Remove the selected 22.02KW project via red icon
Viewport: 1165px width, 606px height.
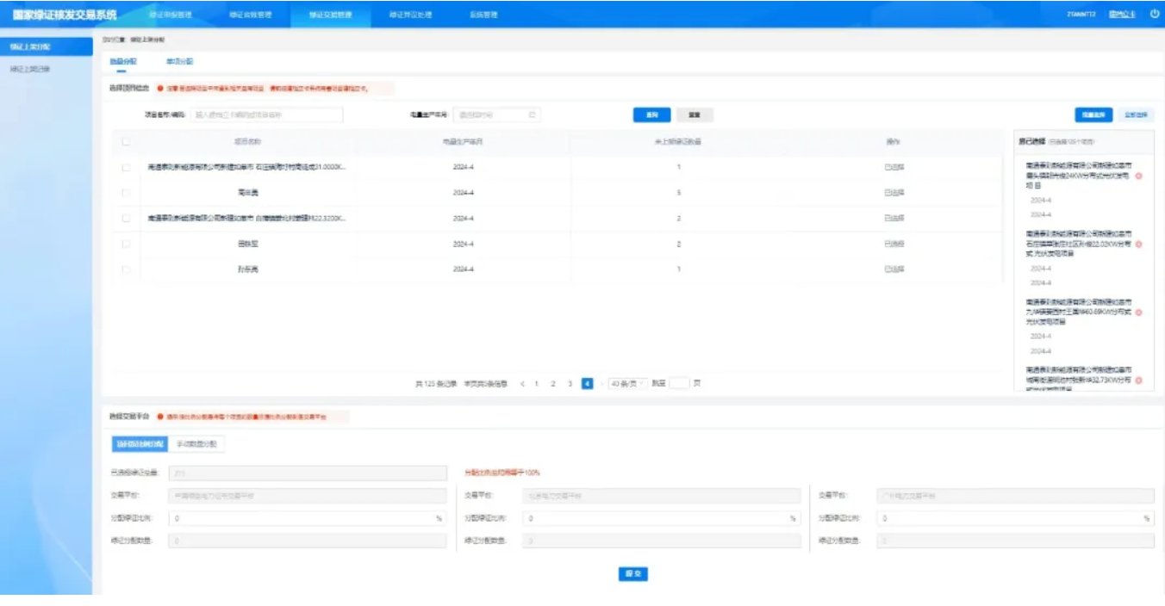point(1139,244)
